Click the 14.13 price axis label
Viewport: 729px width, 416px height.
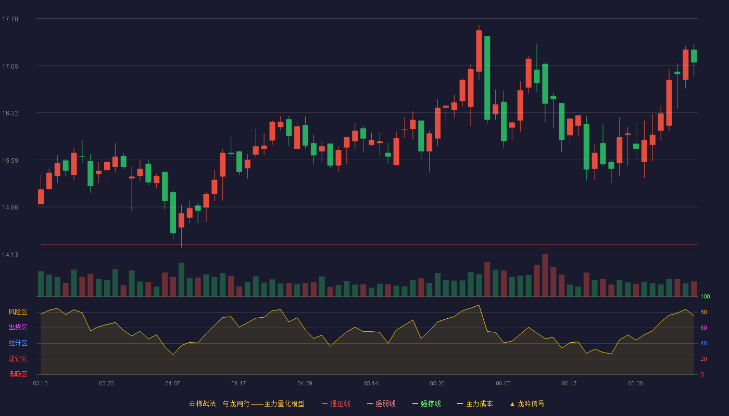click(10, 254)
